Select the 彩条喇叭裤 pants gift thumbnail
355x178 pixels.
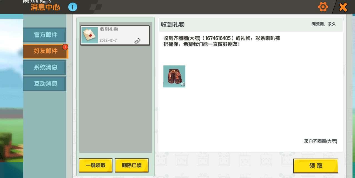pyautogui.click(x=174, y=76)
